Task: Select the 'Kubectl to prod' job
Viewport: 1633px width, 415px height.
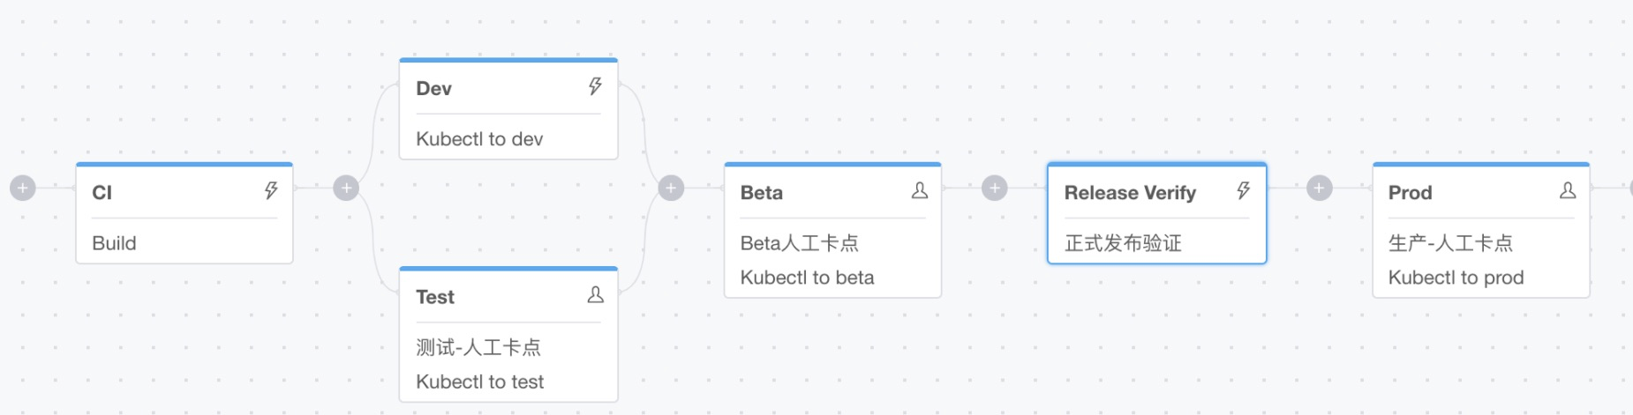Action: [1456, 278]
